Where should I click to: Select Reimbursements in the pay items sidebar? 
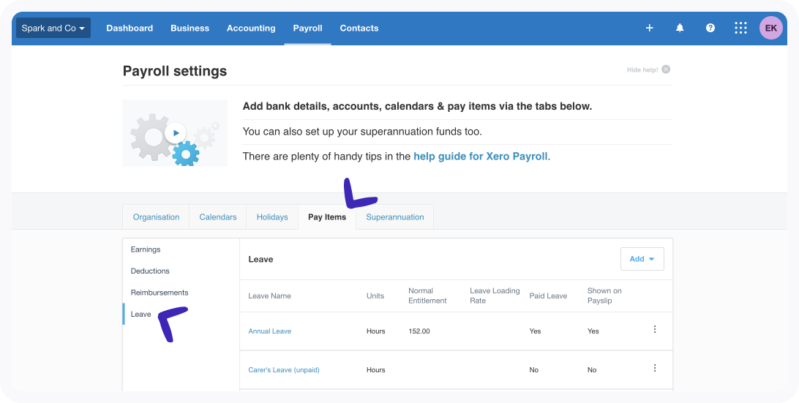point(160,293)
